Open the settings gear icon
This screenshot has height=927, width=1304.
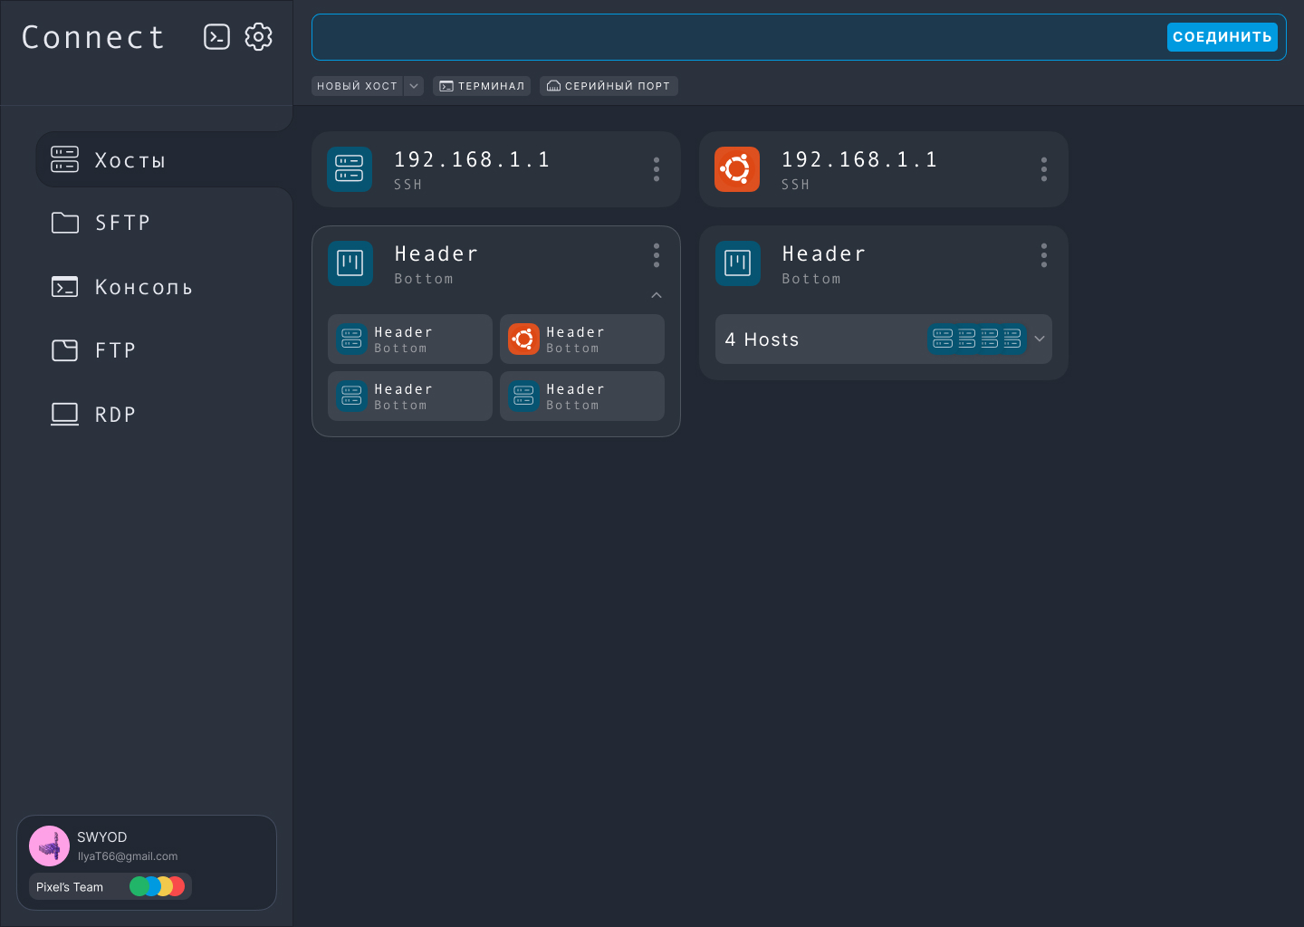(x=259, y=37)
